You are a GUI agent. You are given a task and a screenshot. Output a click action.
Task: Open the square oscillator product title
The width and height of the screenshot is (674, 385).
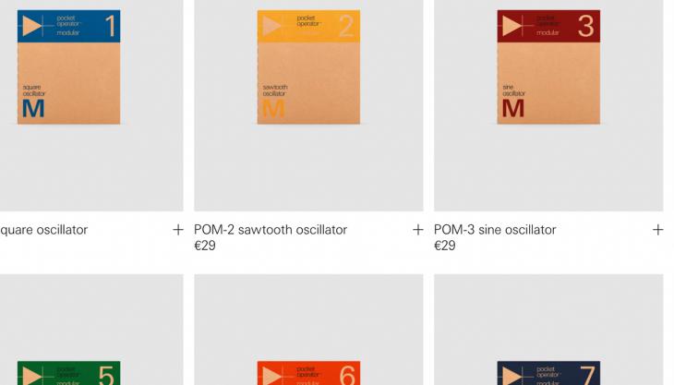(43, 230)
